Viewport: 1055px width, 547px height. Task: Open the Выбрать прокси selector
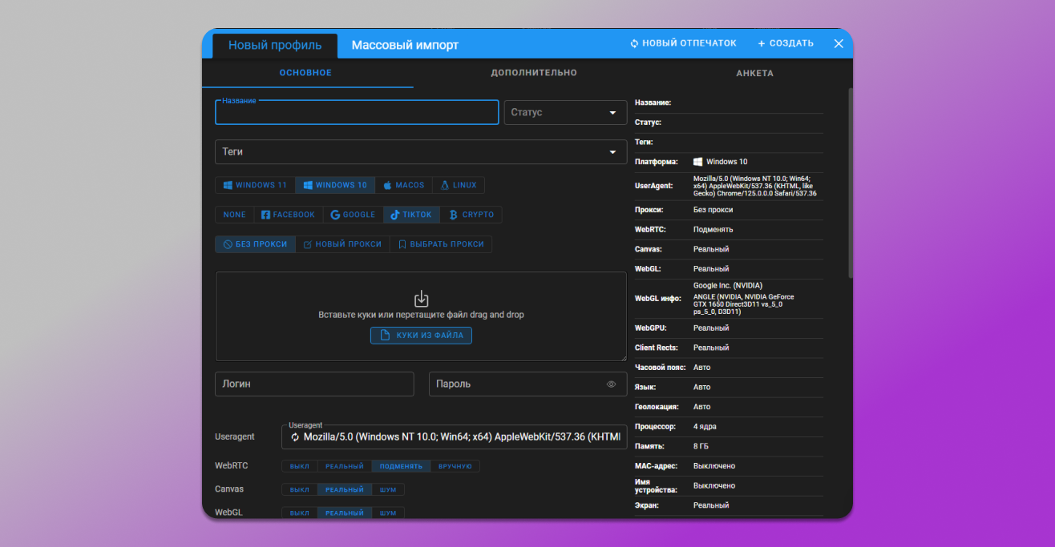point(440,244)
